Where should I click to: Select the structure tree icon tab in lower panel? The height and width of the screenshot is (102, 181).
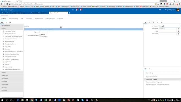tap(145, 69)
